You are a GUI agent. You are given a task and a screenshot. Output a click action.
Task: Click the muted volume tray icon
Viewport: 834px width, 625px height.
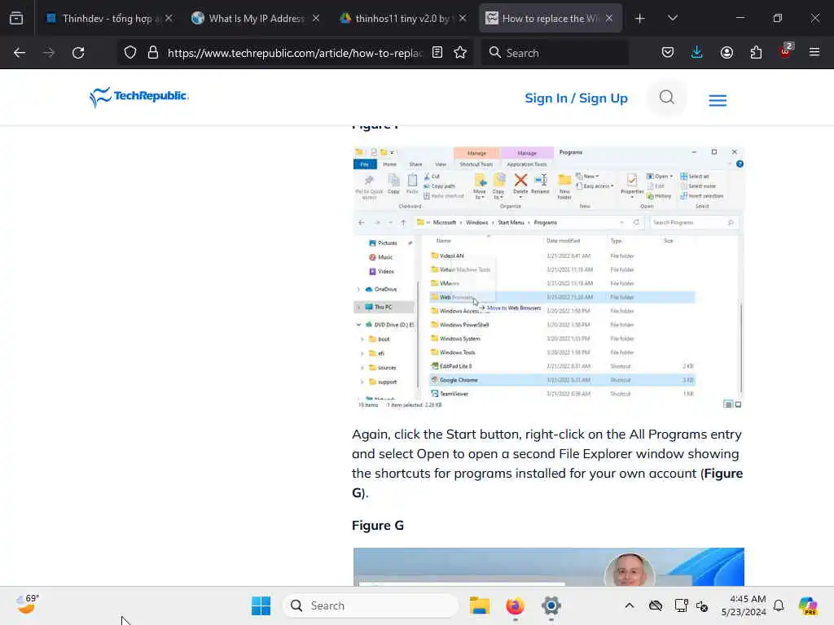702,605
